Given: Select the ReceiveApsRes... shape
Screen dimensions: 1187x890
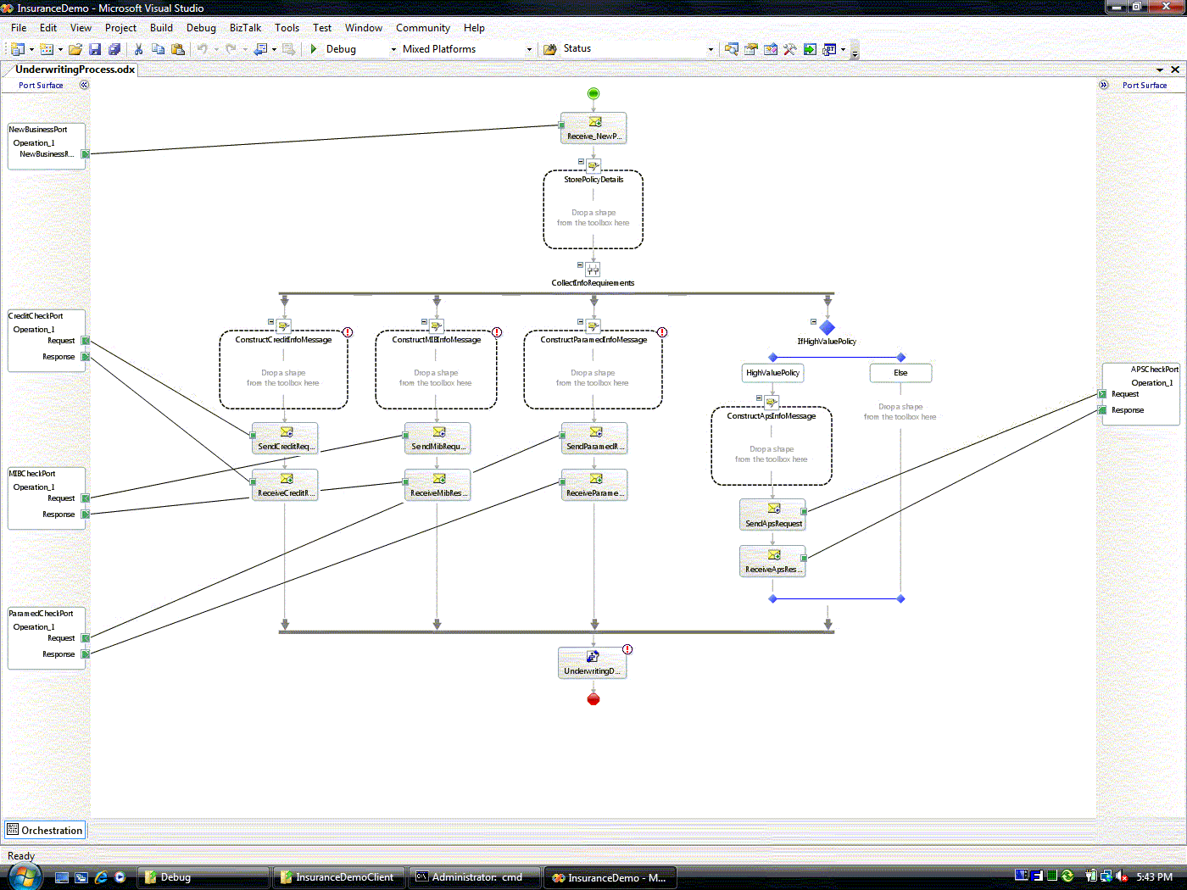Looking at the screenshot, I should 772,561.
